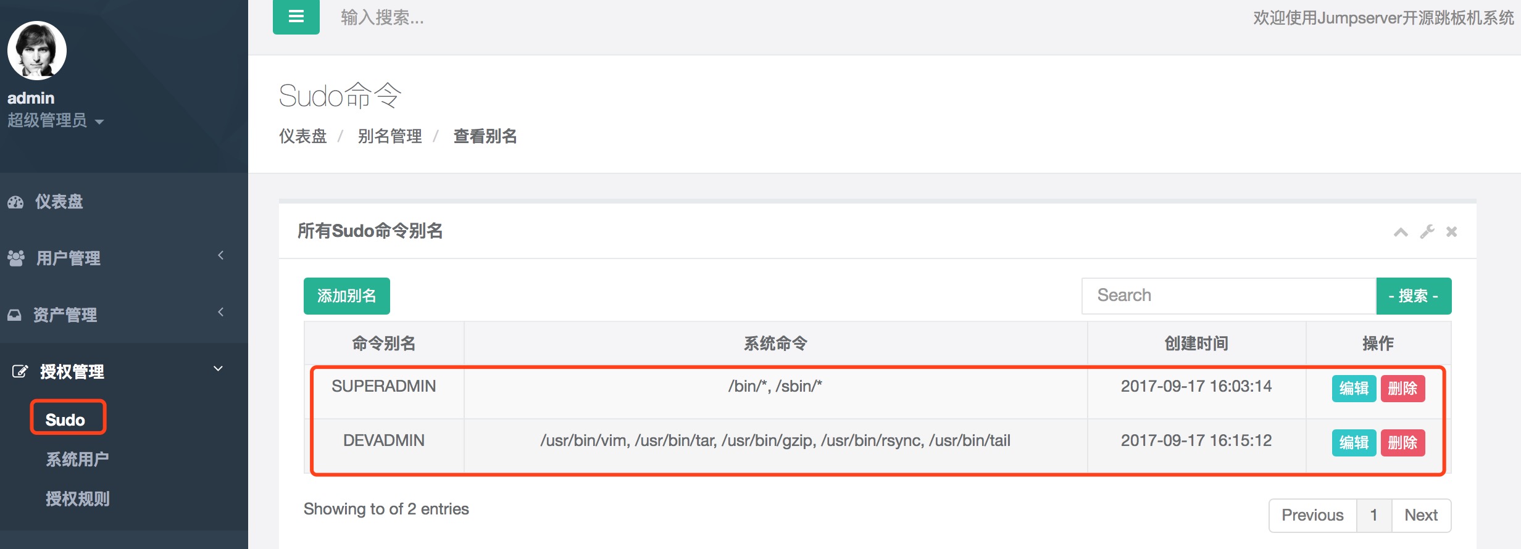Click the wrench settings icon in the panel header
Image resolution: width=1521 pixels, height=549 pixels.
(x=1427, y=232)
